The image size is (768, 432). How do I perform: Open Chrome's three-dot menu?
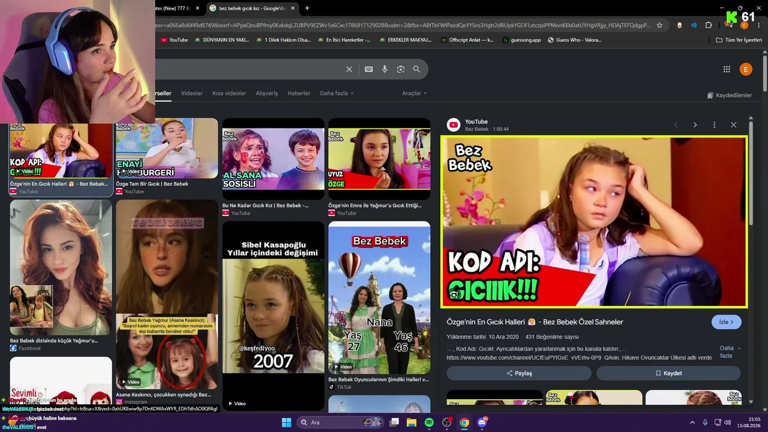pos(759,25)
